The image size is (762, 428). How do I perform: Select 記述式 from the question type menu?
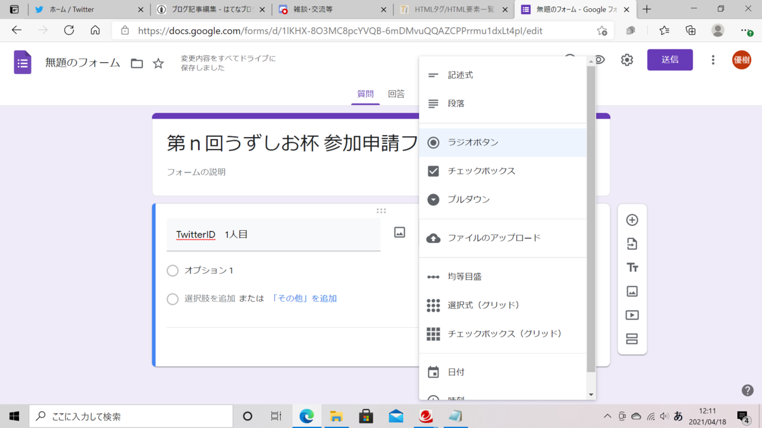point(459,74)
